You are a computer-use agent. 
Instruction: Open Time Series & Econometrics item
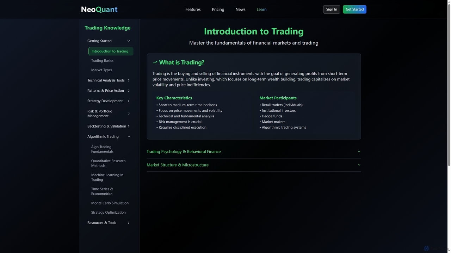pos(102,192)
